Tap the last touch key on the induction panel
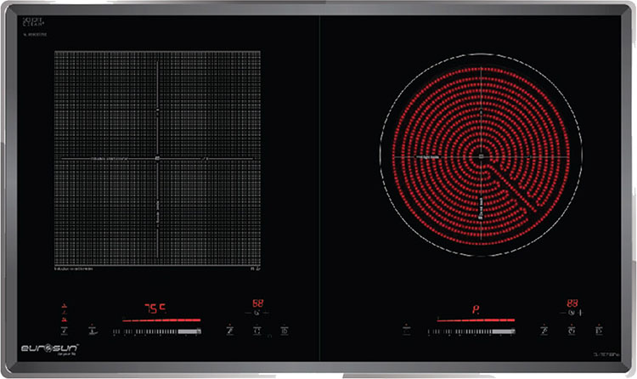This screenshot has width=637, height=379. pos(285,330)
